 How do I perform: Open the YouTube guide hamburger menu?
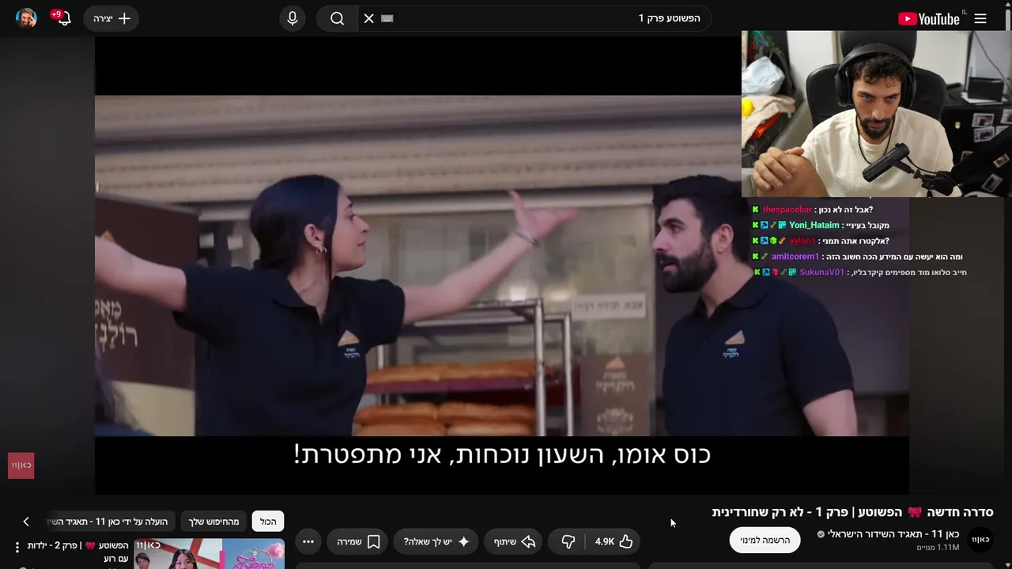click(x=980, y=19)
